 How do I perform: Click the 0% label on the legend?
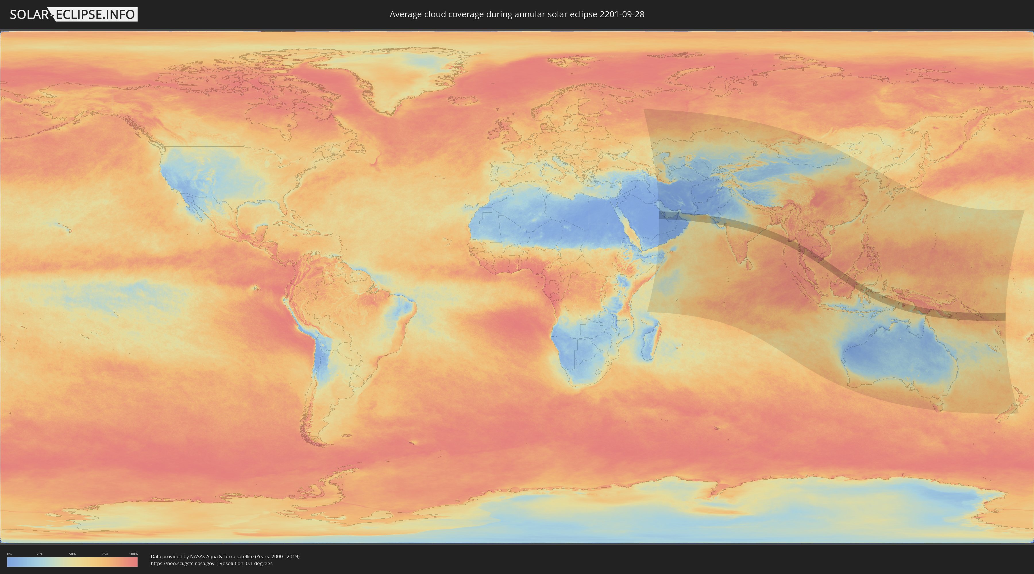[9, 554]
